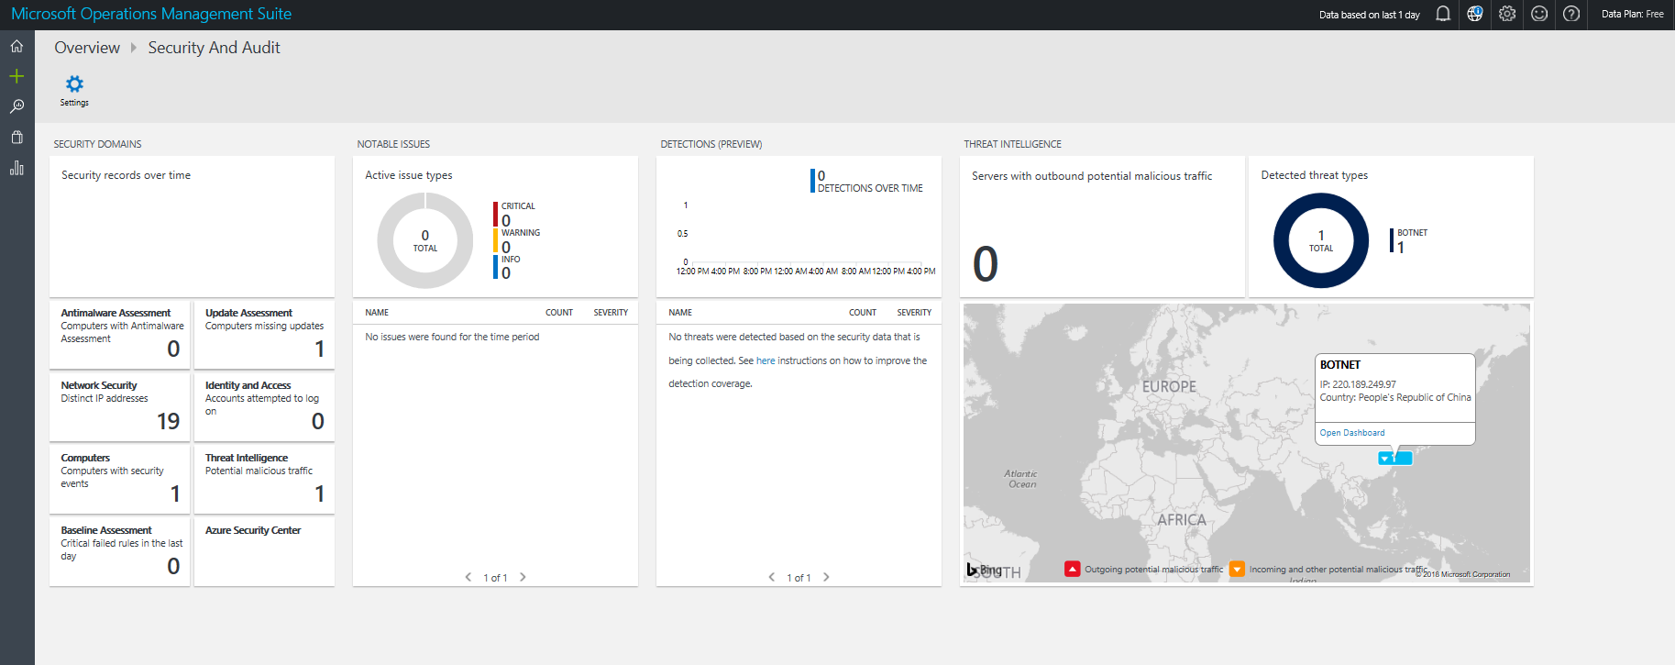Screen dimensions: 1675x665
Task: Go to next page in Detections list
Action: tap(826, 577)
